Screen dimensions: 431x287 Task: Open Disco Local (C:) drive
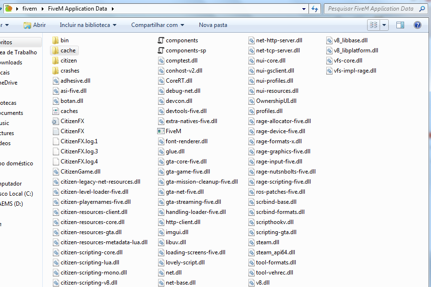pyautogui.click(x=16, y=194)
